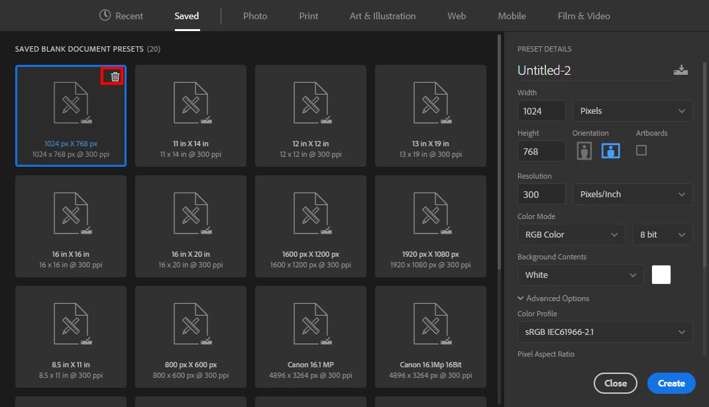The image size is (709, 407).
Task: Switch to the Print tab
Action: pos(308,16)
